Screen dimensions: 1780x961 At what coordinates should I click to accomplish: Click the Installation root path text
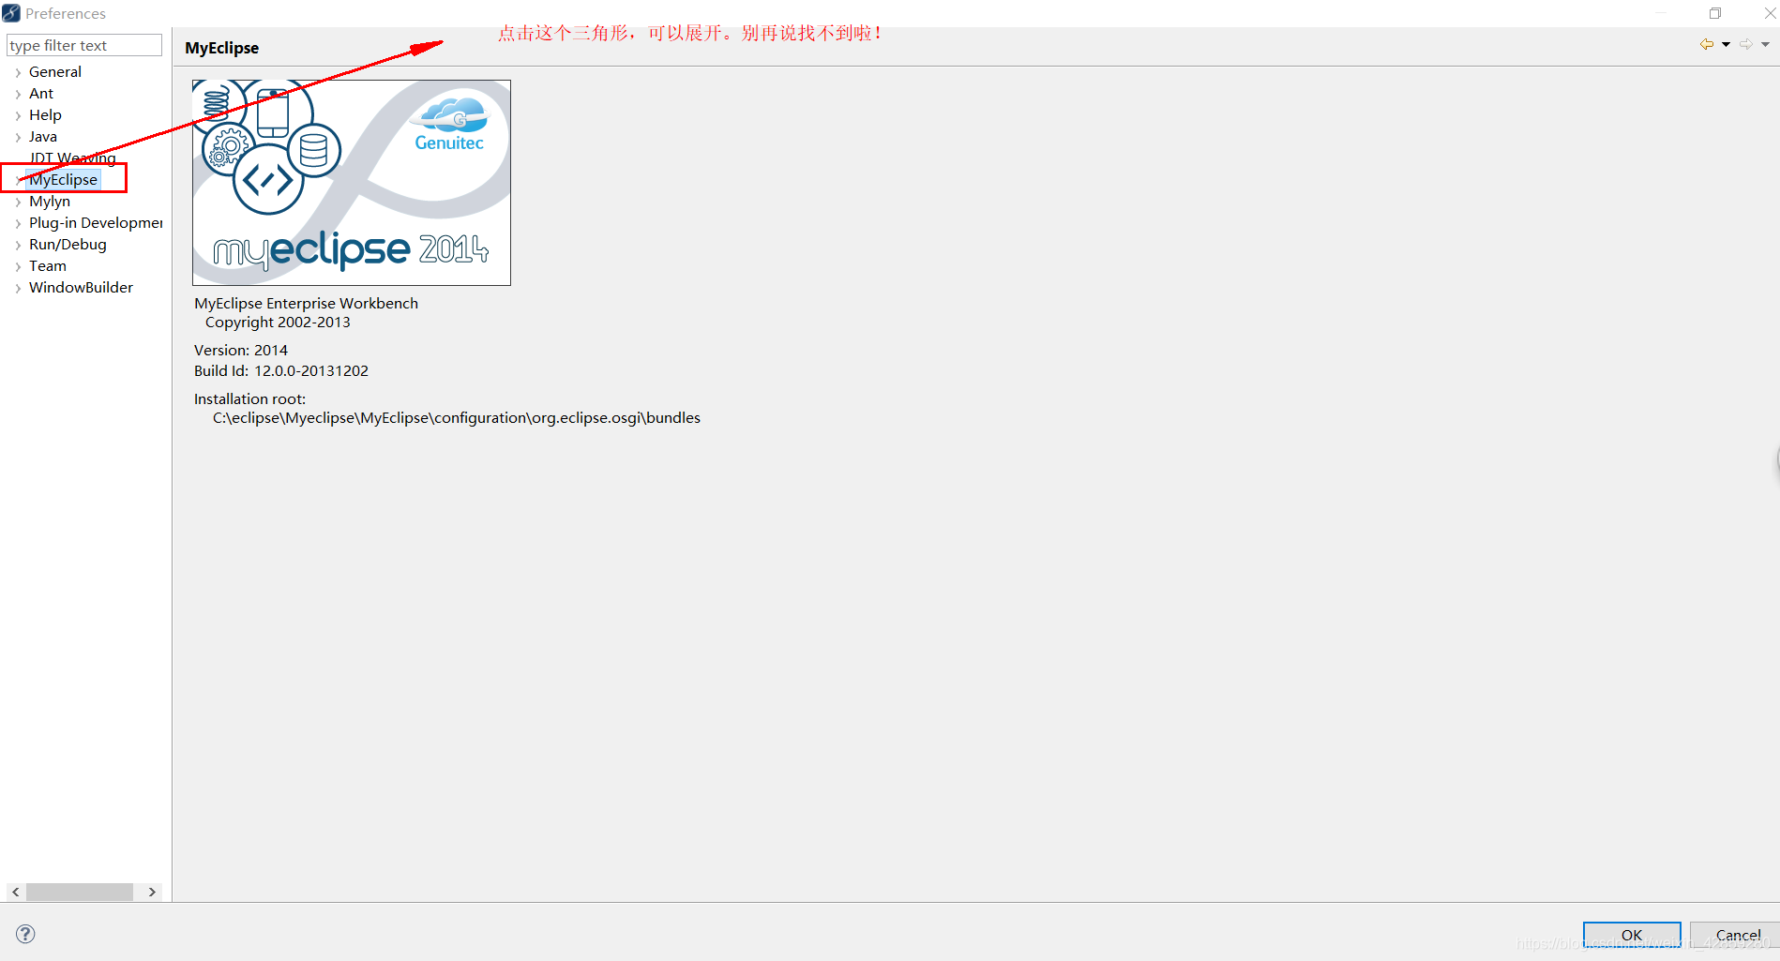(457, 417)
